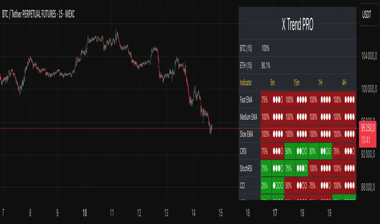Select the 15m timeframe column header

coord(296,83)
